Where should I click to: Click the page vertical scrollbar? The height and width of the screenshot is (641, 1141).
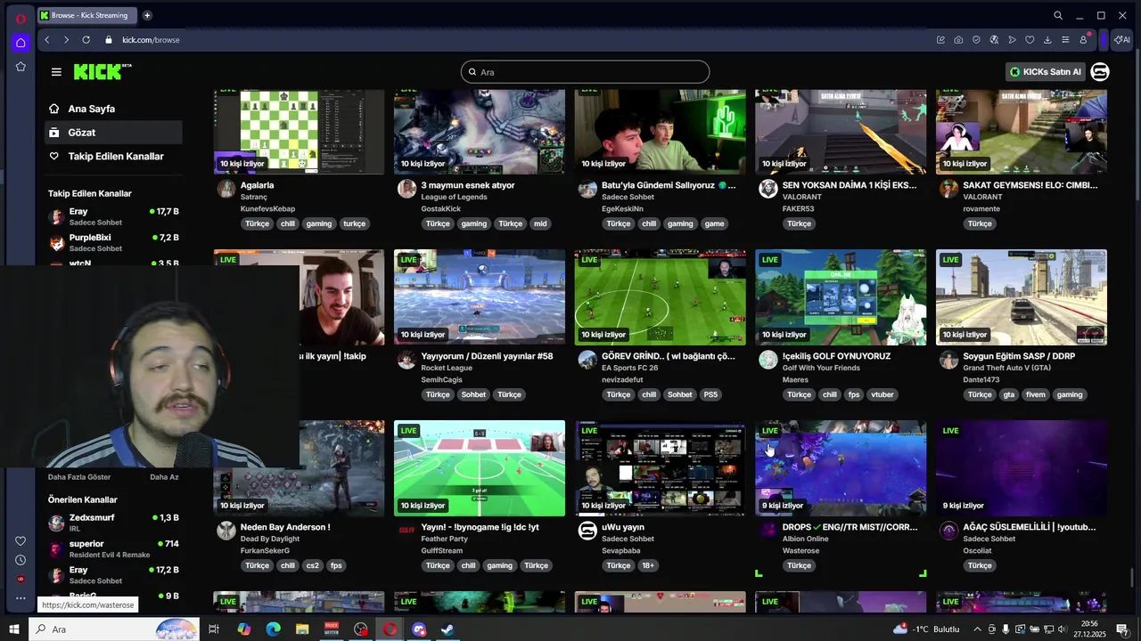click(1132, 578)
